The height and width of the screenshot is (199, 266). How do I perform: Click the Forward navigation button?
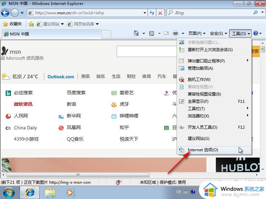pos(15,13)
